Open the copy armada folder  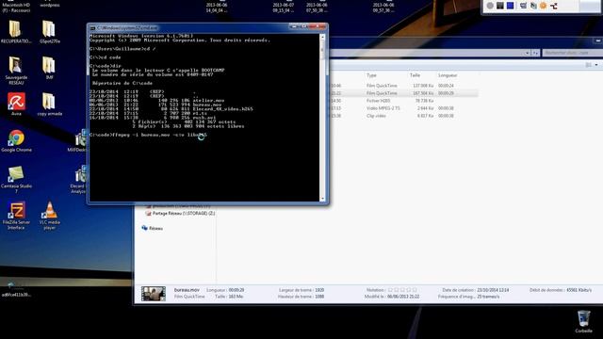click(x=50, y=104)
